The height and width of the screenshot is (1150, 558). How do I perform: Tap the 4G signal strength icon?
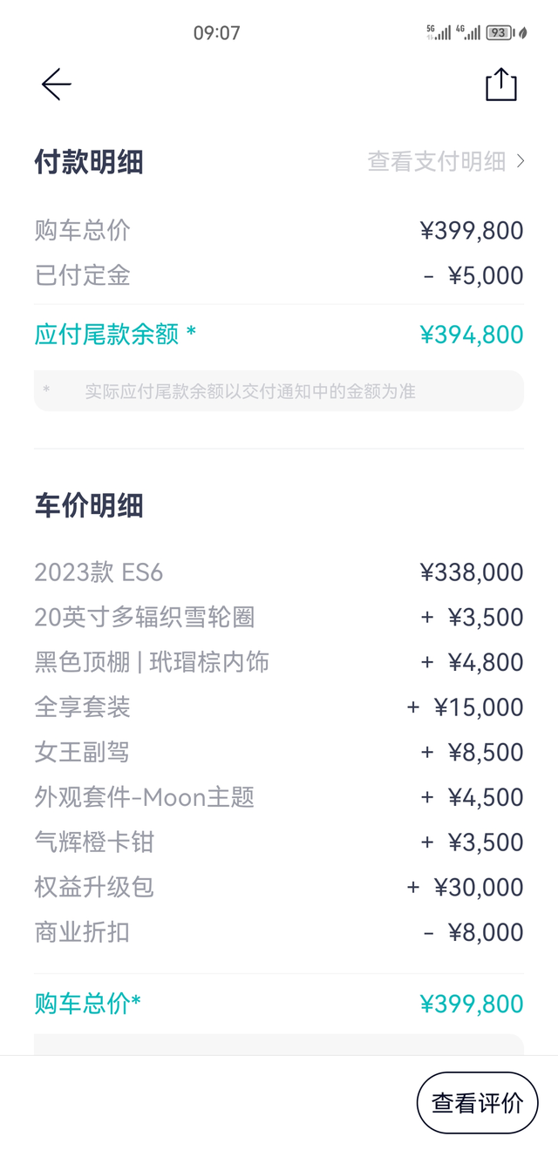pyautogui.click(x=468, y=33)
